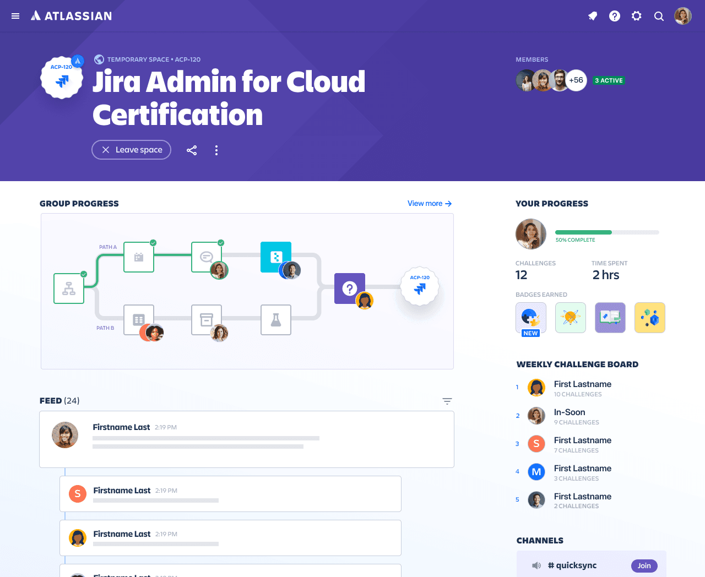
Task: Click the Challenges count 12
Action: (x=522, y=275)
